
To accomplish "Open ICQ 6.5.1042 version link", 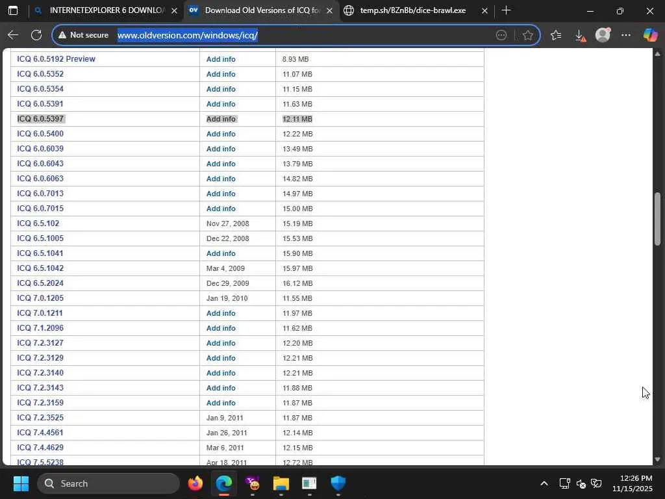I will [40, 268].
